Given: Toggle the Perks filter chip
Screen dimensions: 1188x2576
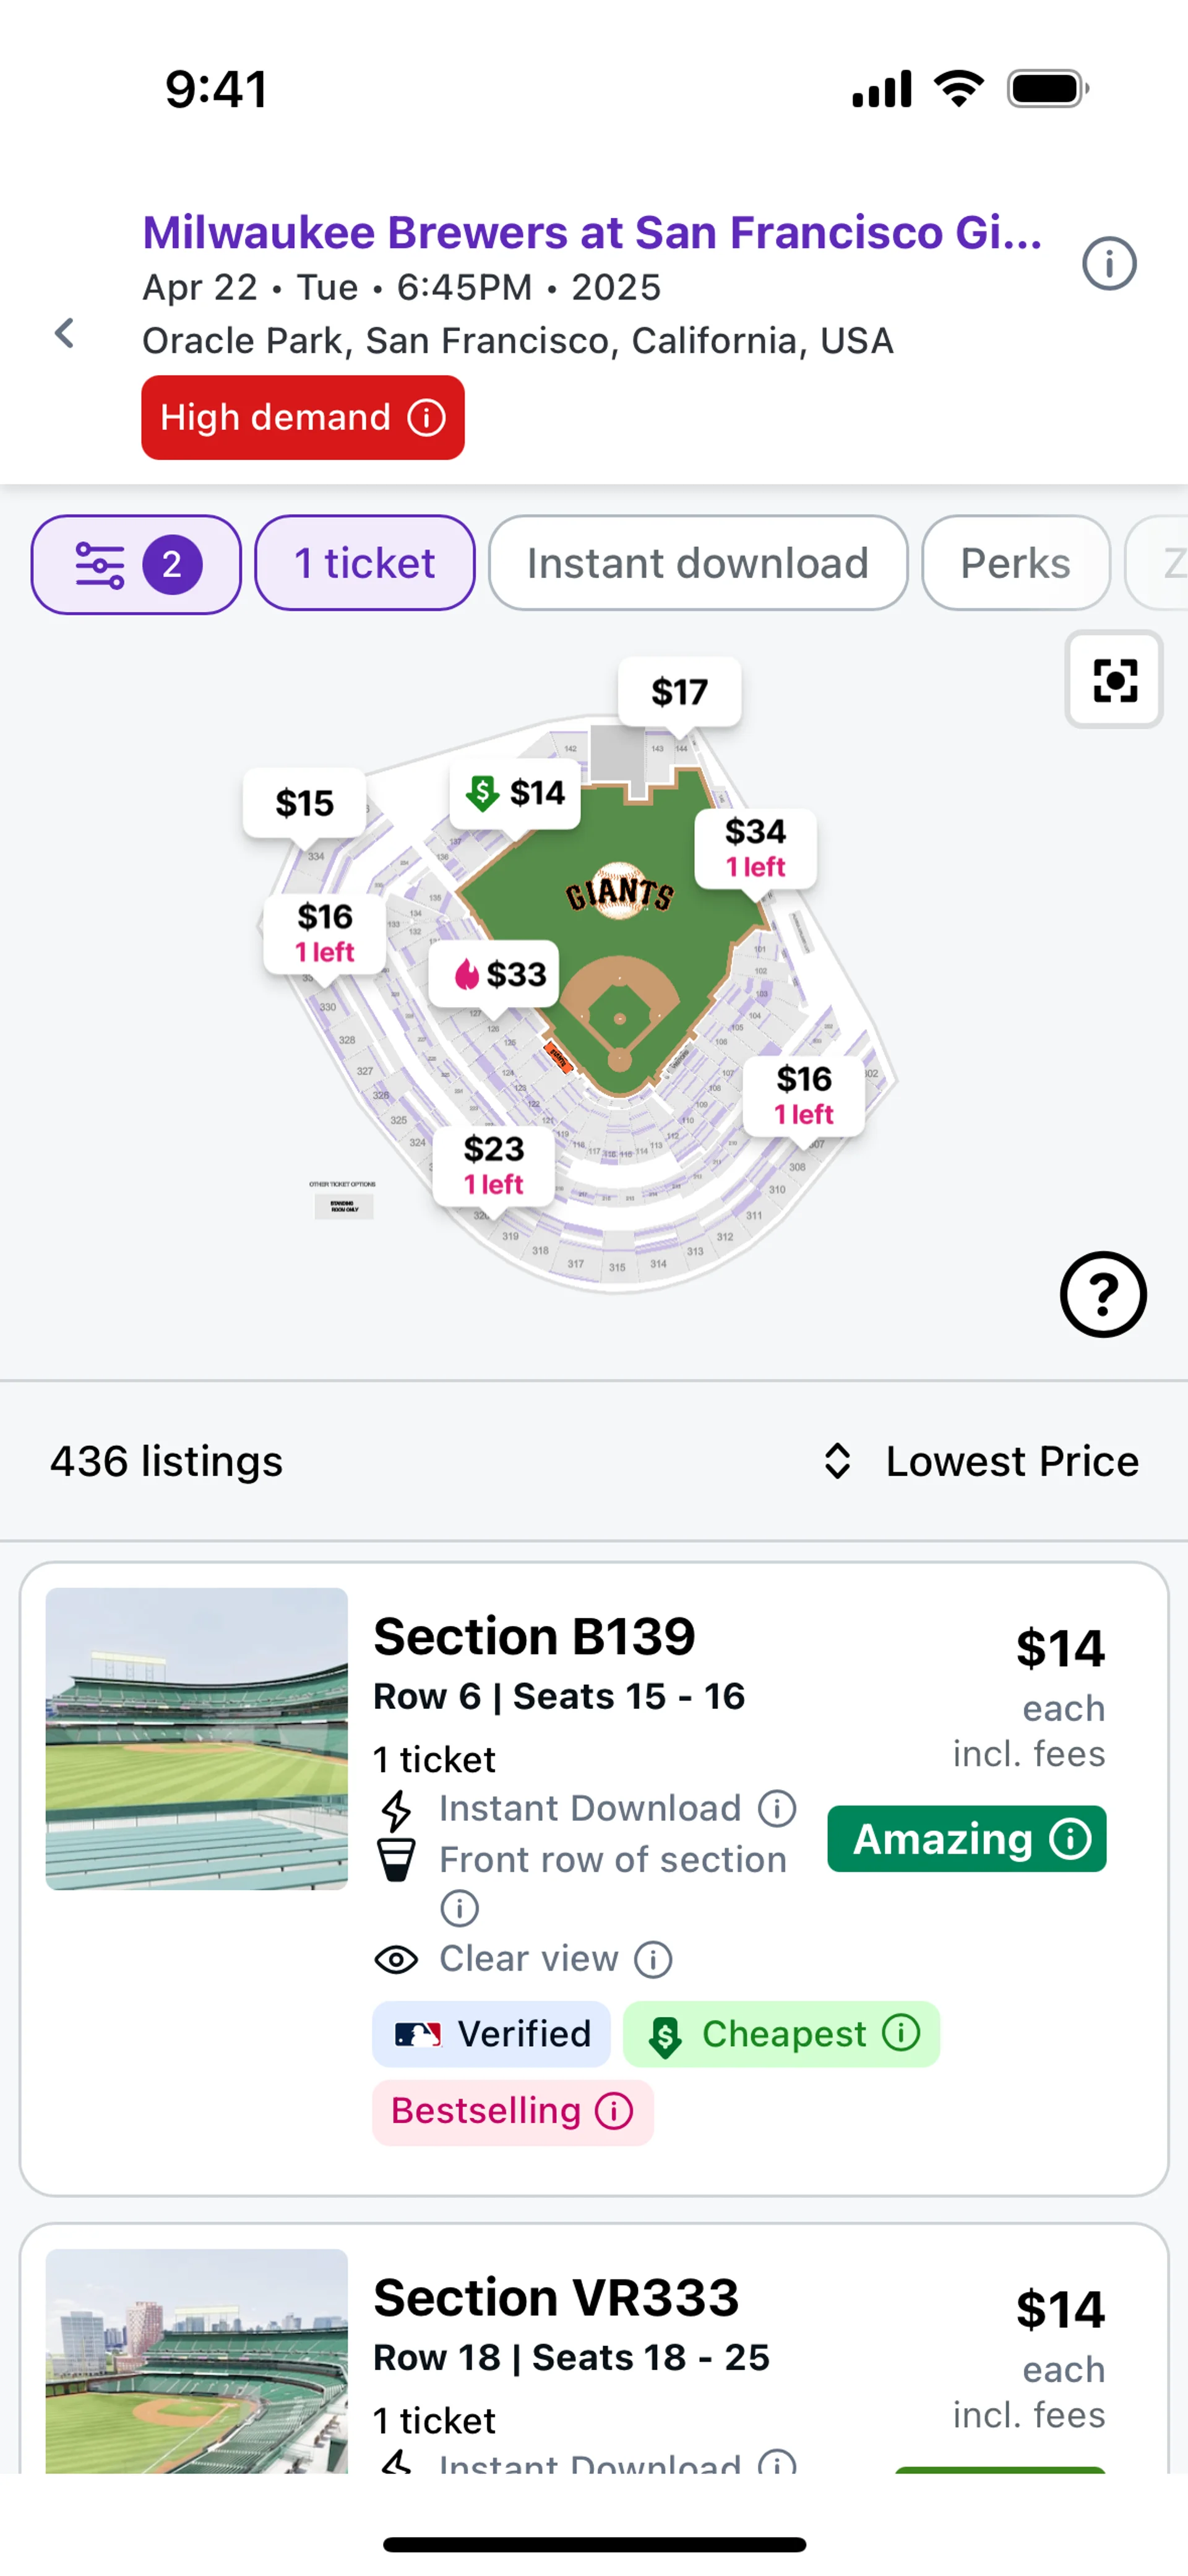Looking at the screenshot, I should [1015, 564].
